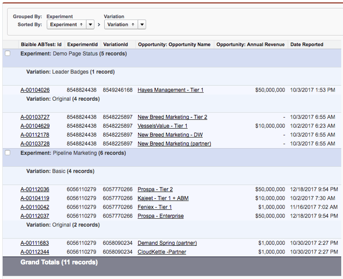
Task: Check the Demo Page Status experiment checkbox
Action: pos(7,53)
